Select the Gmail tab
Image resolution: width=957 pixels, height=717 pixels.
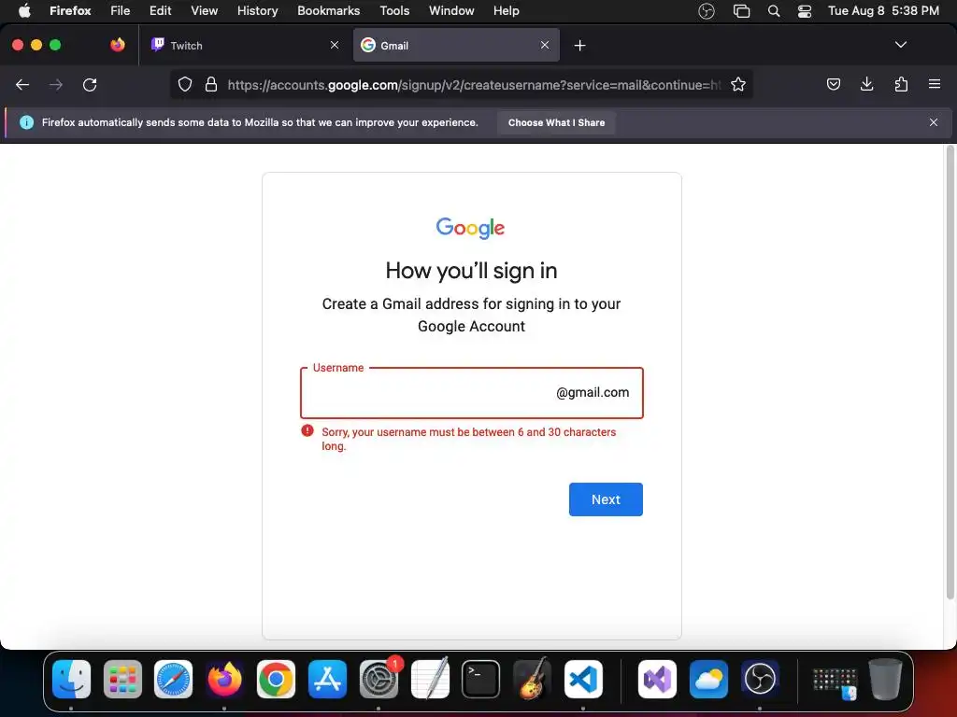point(456,45)
